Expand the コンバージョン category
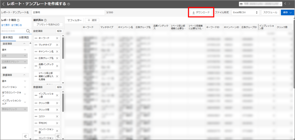 [25, 87]
